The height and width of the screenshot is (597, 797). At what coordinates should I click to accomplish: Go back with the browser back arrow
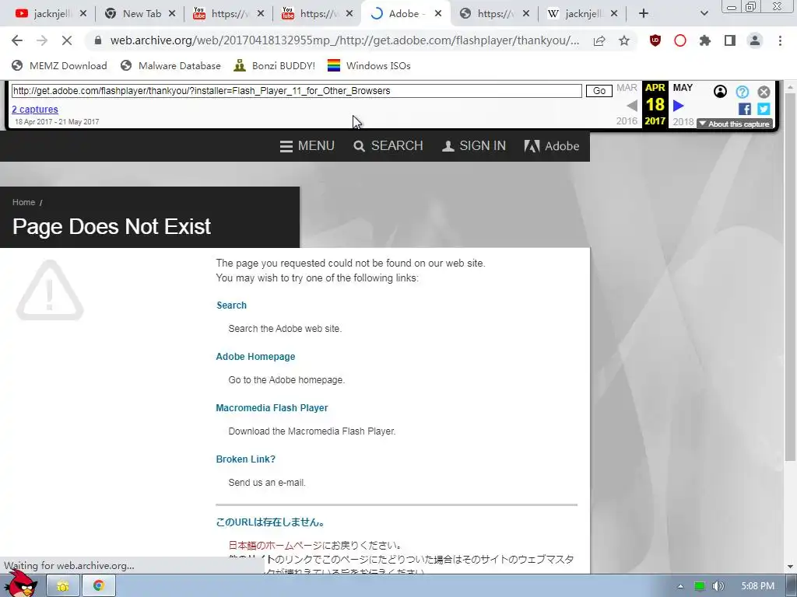17,40
